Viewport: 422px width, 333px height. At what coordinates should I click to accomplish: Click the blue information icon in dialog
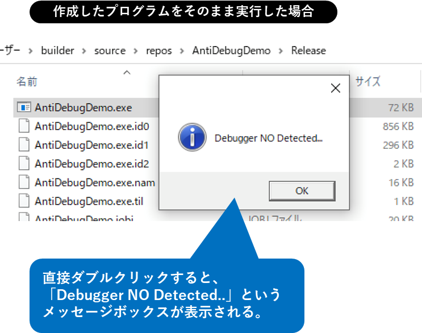pos(192,137)
